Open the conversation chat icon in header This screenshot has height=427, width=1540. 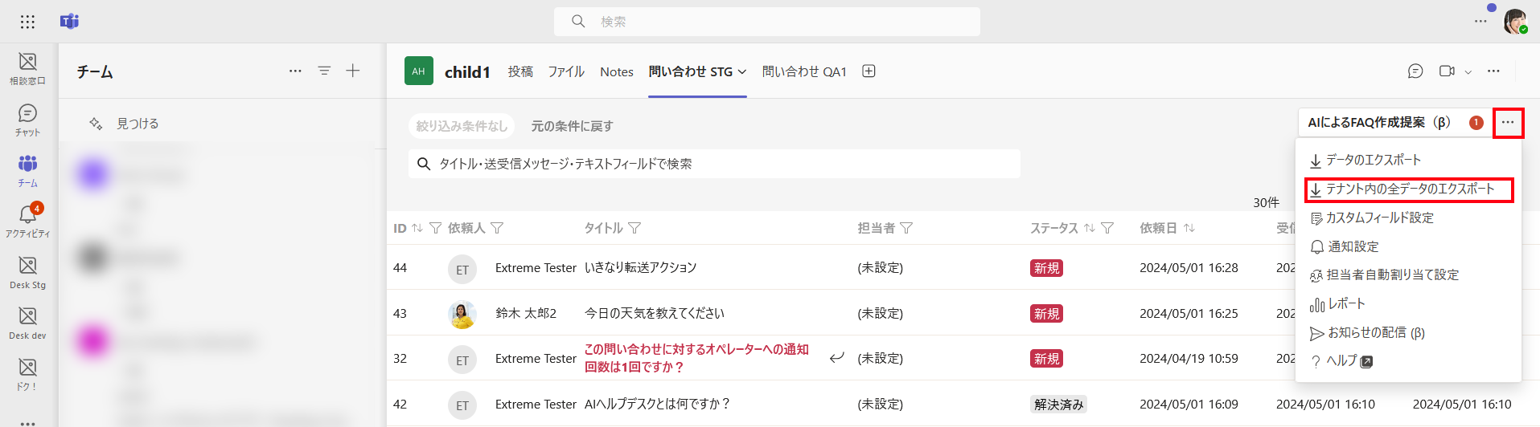pyautogui.click(x=1415, y=71)
